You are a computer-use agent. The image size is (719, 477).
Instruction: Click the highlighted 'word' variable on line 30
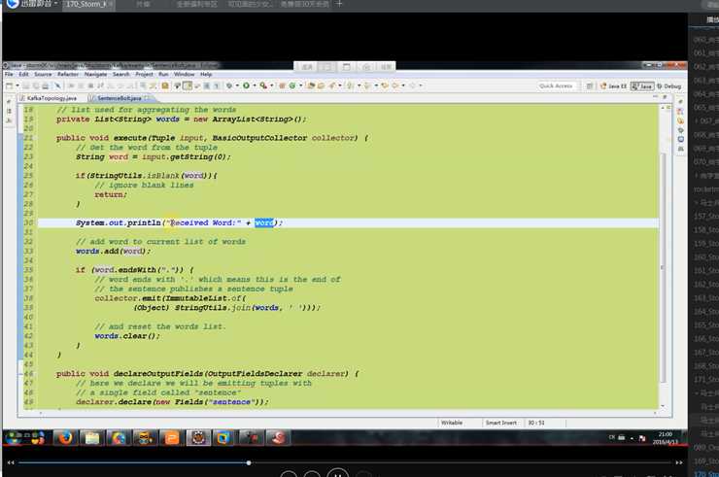[x=264, y=222]
